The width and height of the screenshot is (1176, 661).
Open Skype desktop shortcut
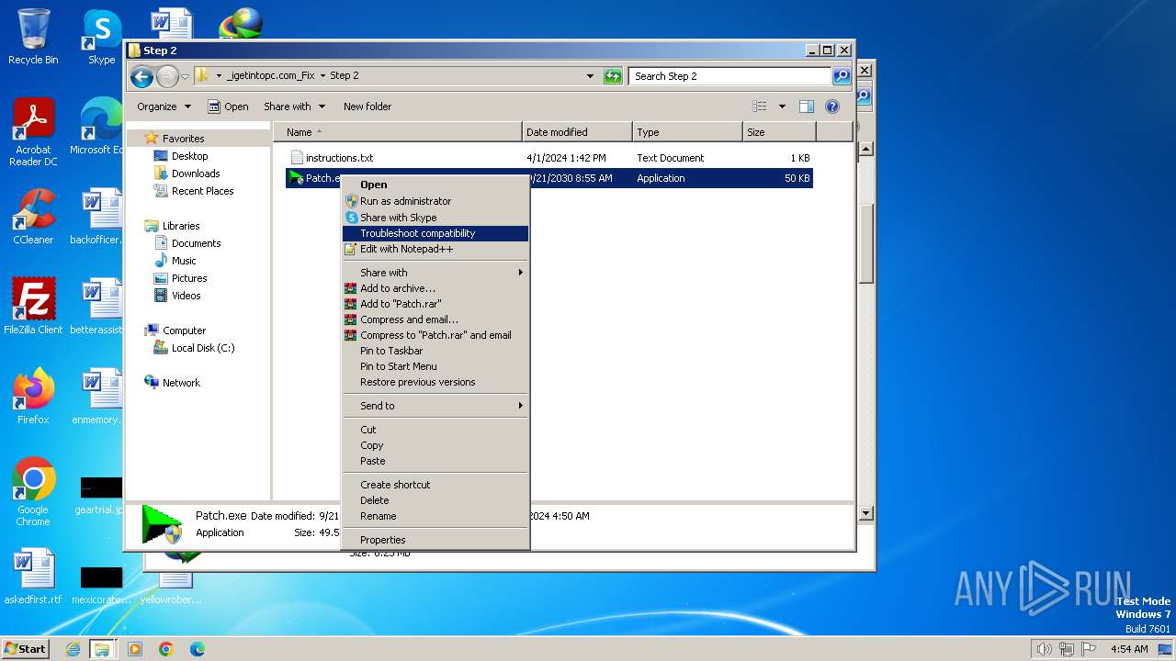pos(101,37)
